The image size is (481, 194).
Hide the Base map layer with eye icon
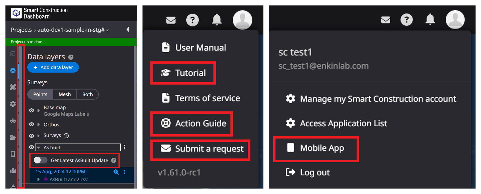coord(32,111)
